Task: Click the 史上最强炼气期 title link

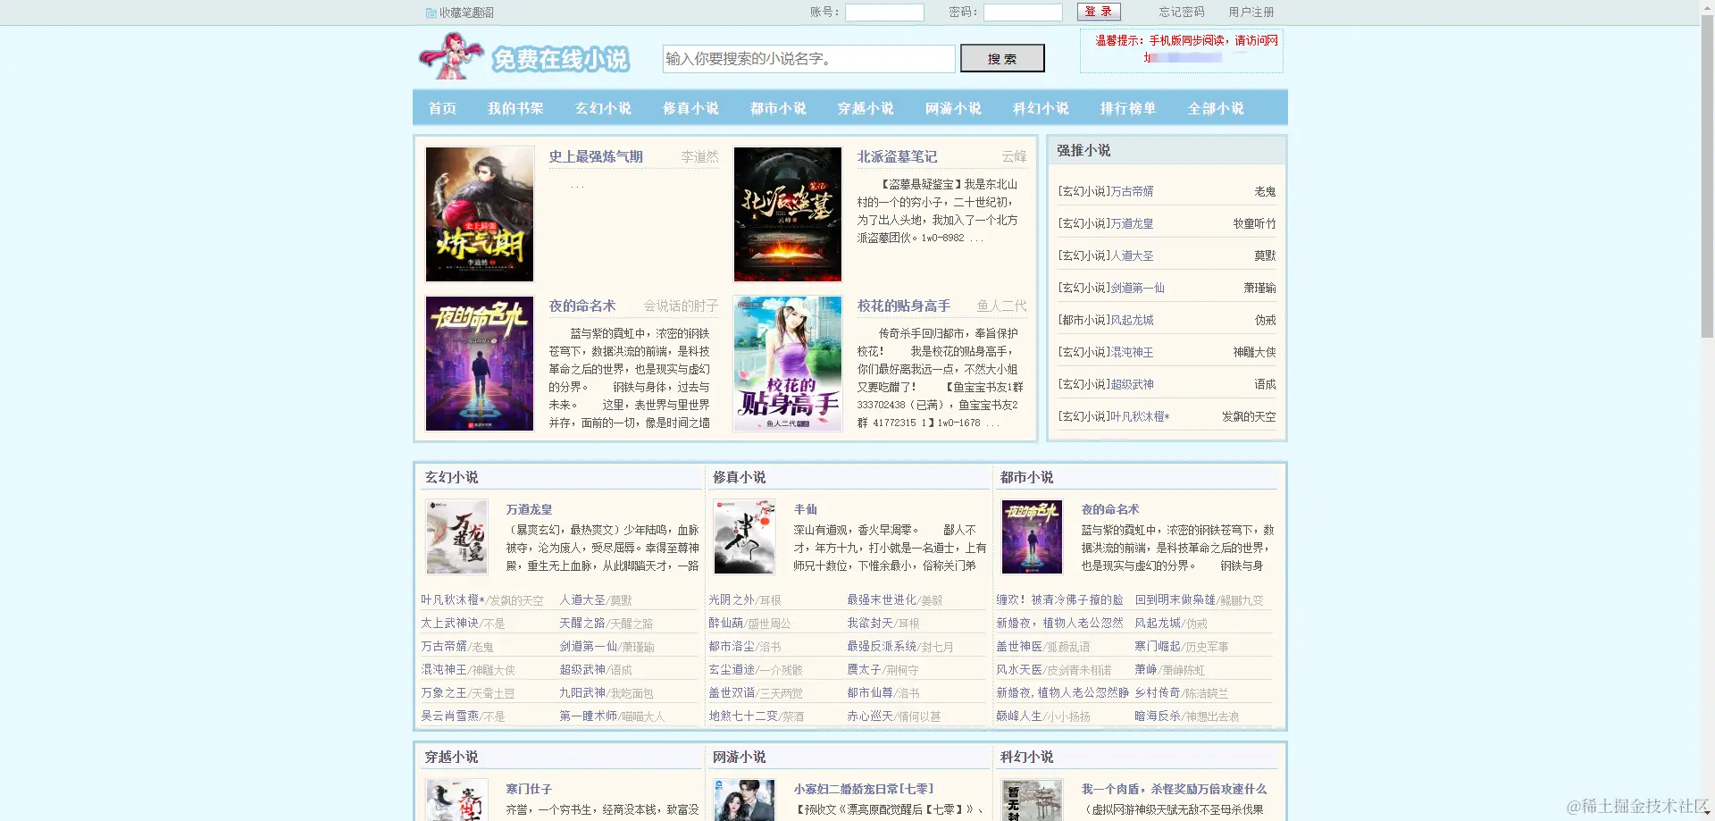Action: pos(596,156)
